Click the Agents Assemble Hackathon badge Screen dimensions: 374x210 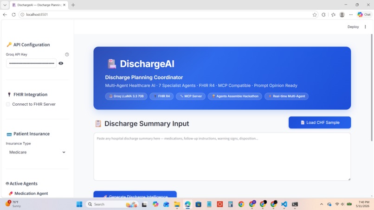click(x=235, y=96)
